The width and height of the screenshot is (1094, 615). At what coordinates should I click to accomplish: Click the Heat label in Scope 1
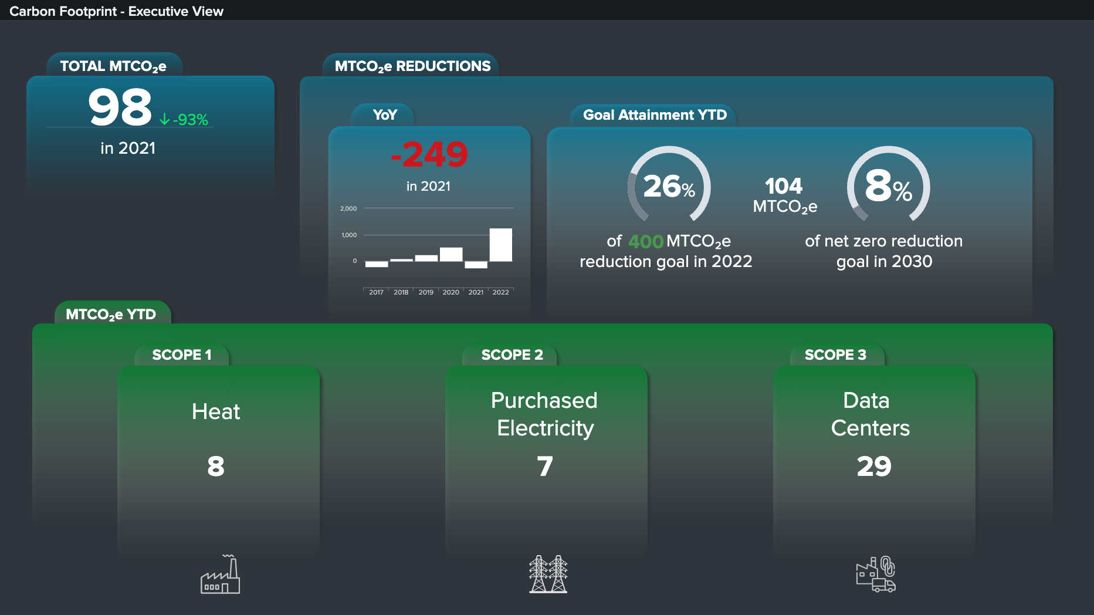pos(216,411)
